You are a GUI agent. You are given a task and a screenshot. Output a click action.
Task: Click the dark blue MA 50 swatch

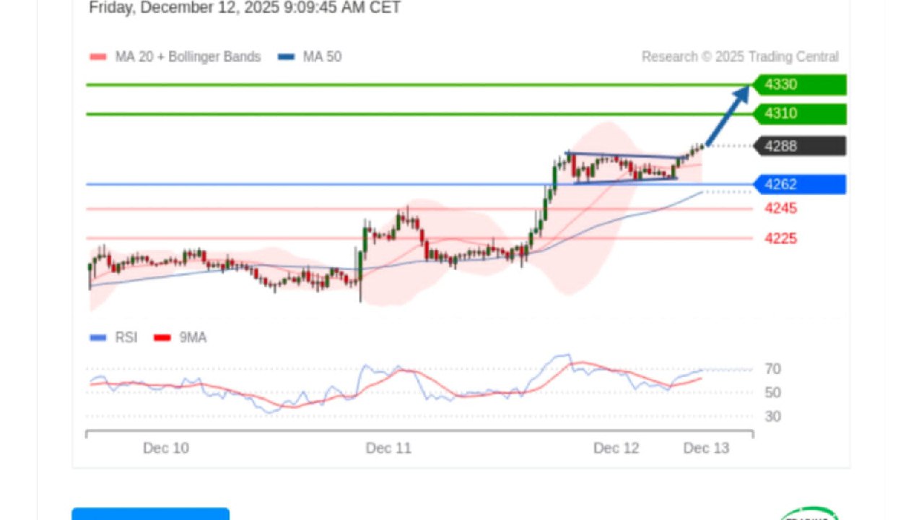click(287, 57)
